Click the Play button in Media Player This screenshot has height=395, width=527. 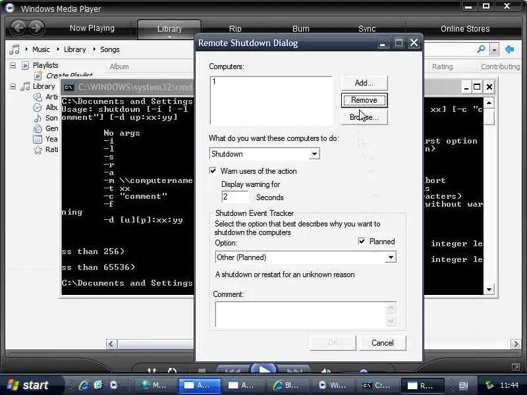[x=264, y=369]
